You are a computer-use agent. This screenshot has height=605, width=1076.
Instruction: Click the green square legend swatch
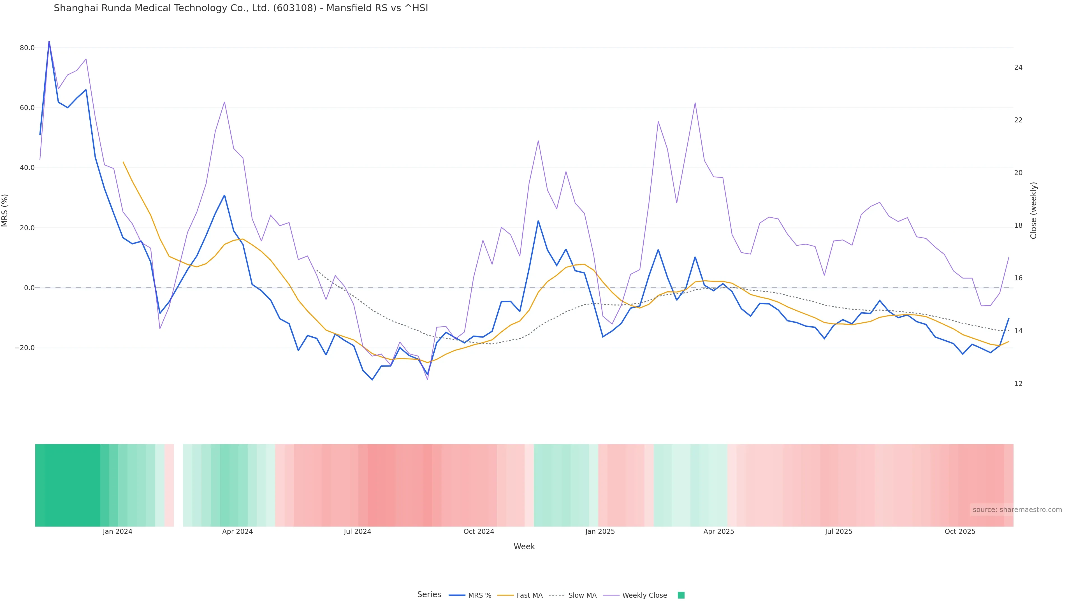pos(681,595)
